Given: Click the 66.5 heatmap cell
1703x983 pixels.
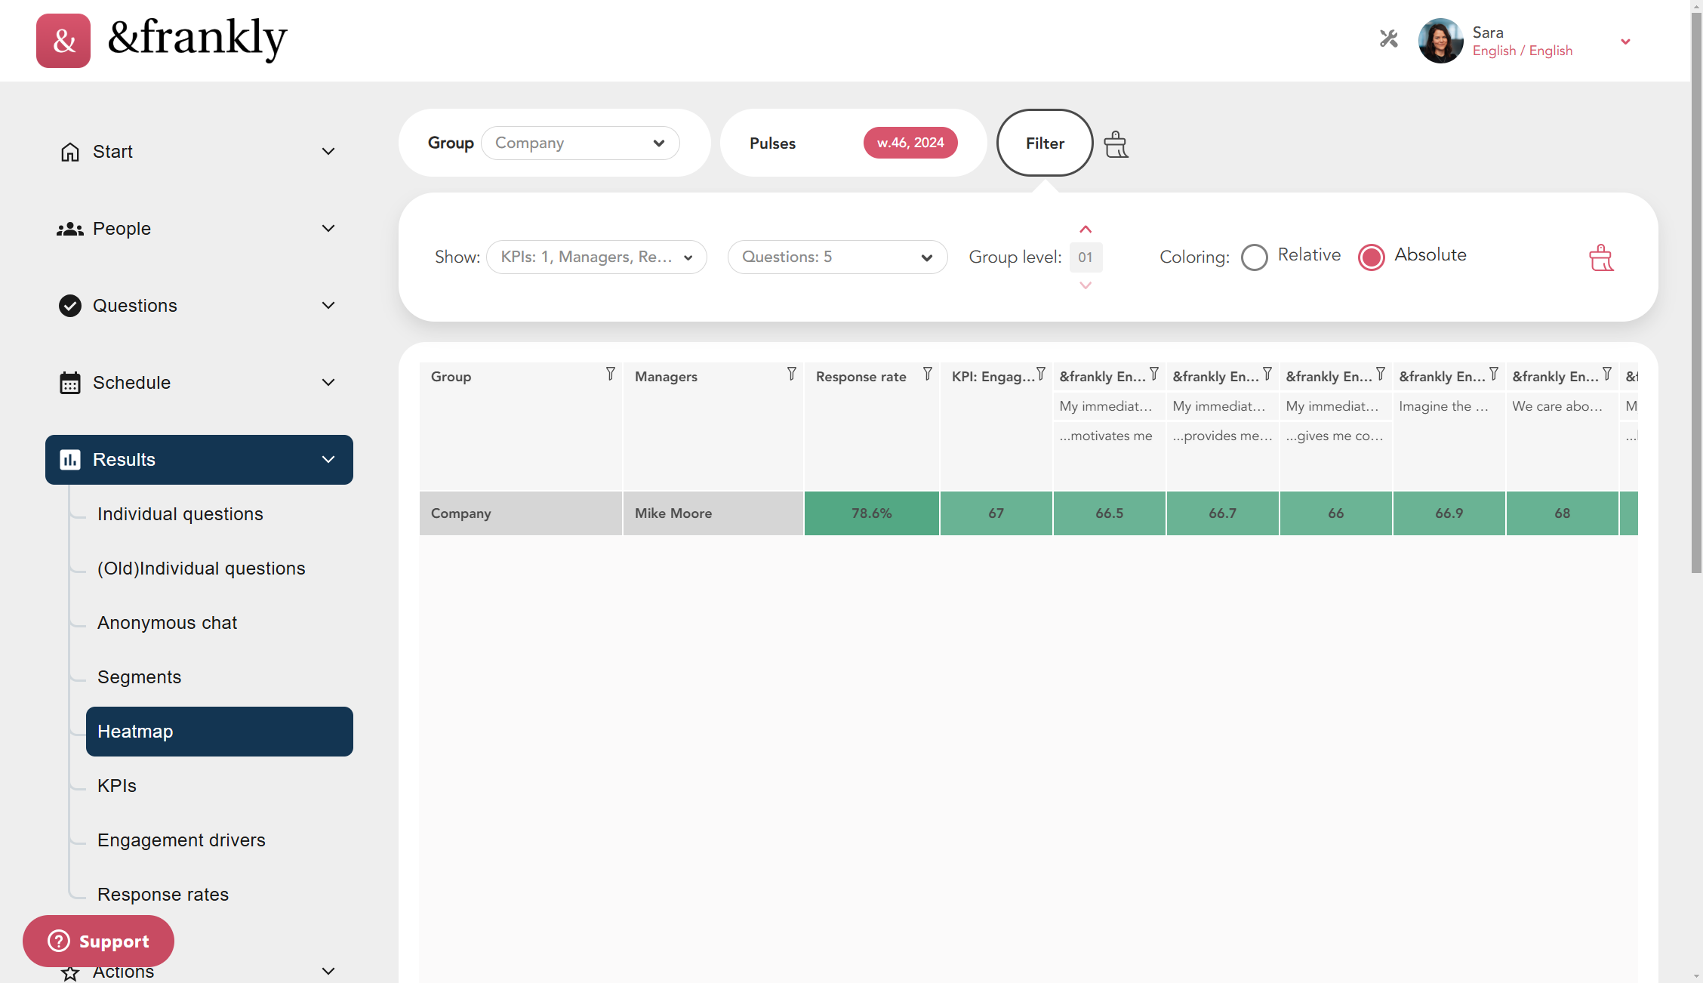Looking at the screenshot, I should click(x=1110, y=513).
